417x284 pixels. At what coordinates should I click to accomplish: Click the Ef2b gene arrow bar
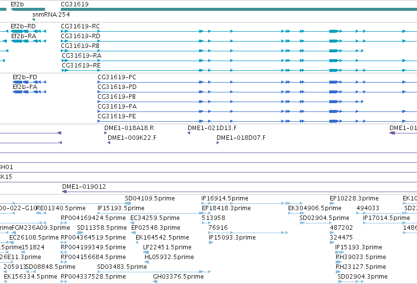(27, 9)
